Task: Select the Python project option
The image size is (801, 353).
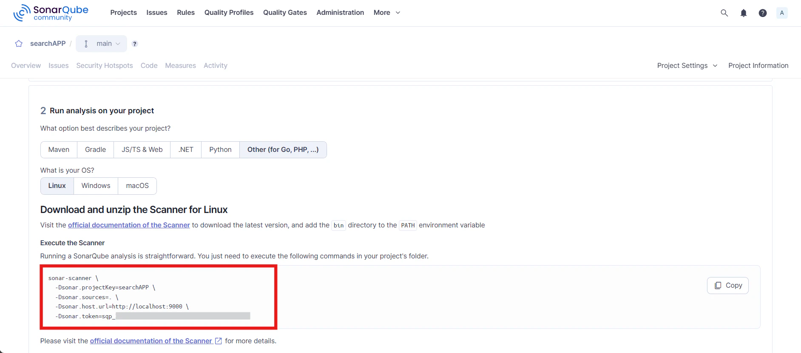Action: tap(220, 150)
